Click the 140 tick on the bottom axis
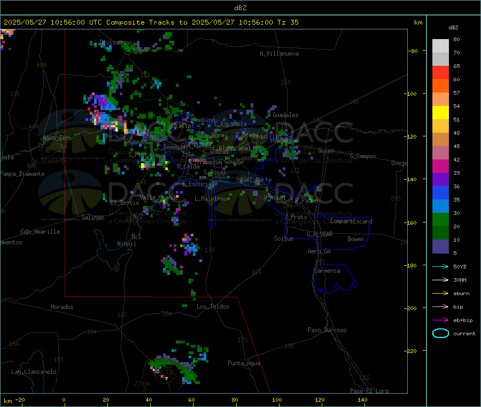The height and width of the screenshot is (407, 481). point(362,400)
